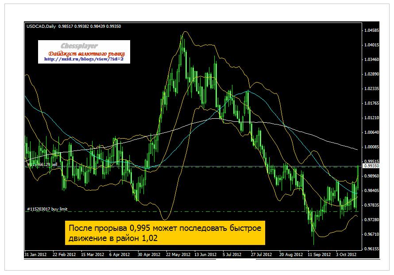
Task: Click the 6 Apr 2012 date label
Action: 120,254
